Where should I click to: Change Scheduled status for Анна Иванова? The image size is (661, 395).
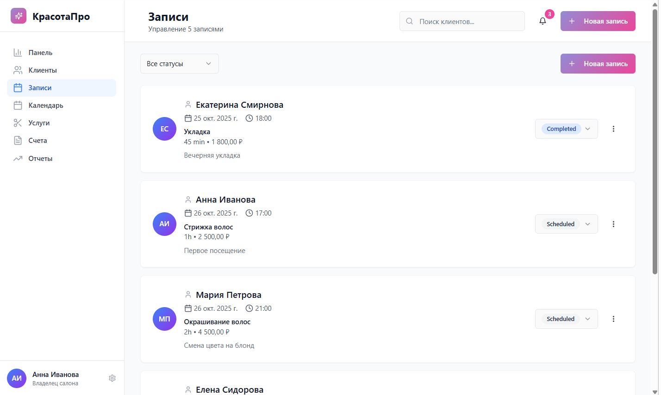tap(566, 224)
